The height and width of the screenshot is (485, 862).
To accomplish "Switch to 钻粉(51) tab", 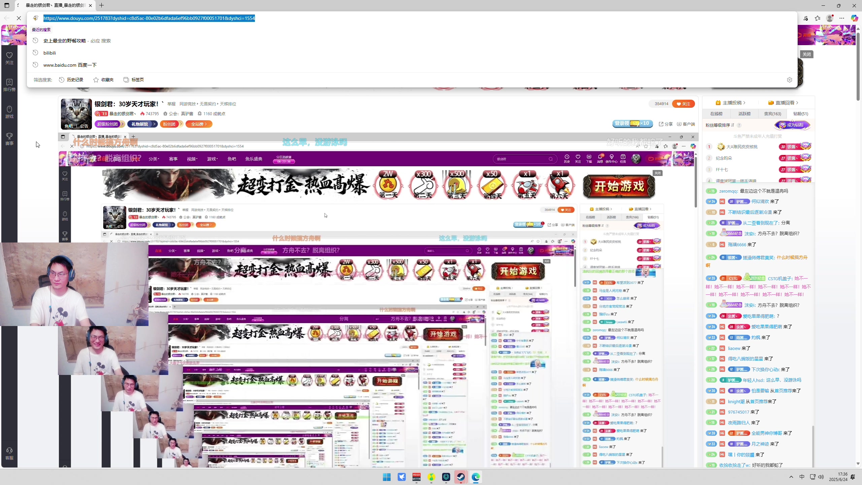I will point(801,114).
